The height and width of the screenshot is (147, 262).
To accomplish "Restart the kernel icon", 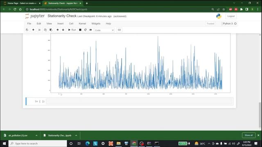I will click(x=86, y=30).
